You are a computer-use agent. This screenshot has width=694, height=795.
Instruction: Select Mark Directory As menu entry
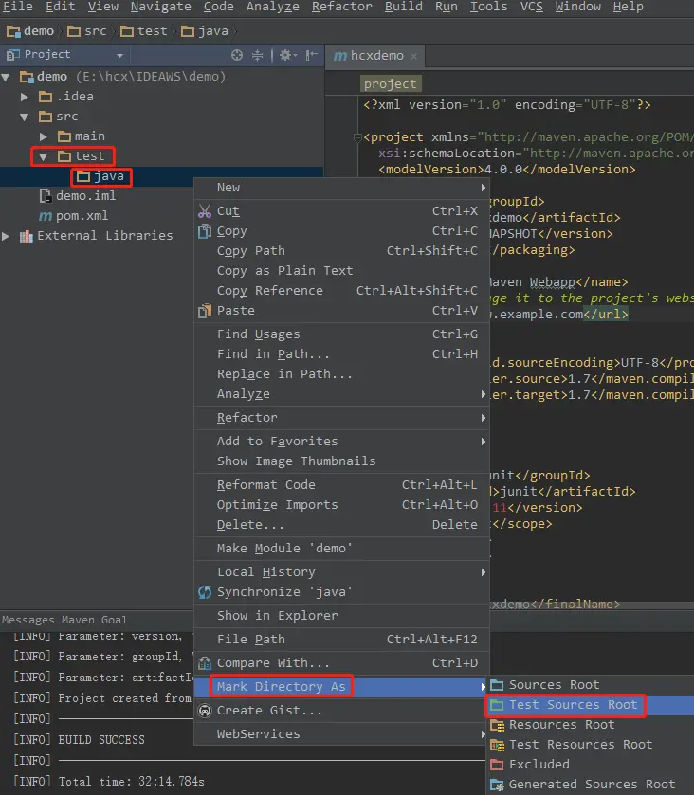[342, 687]
